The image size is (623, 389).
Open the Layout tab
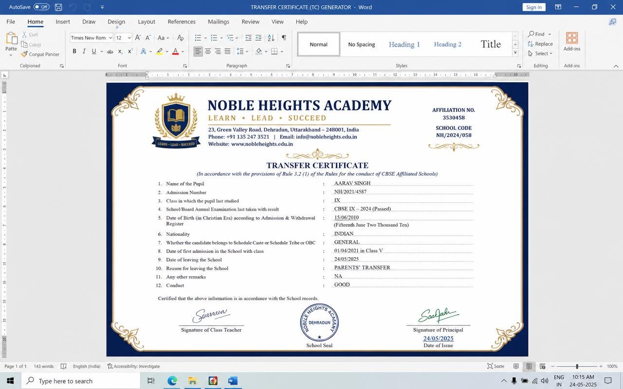pos(147,21)
